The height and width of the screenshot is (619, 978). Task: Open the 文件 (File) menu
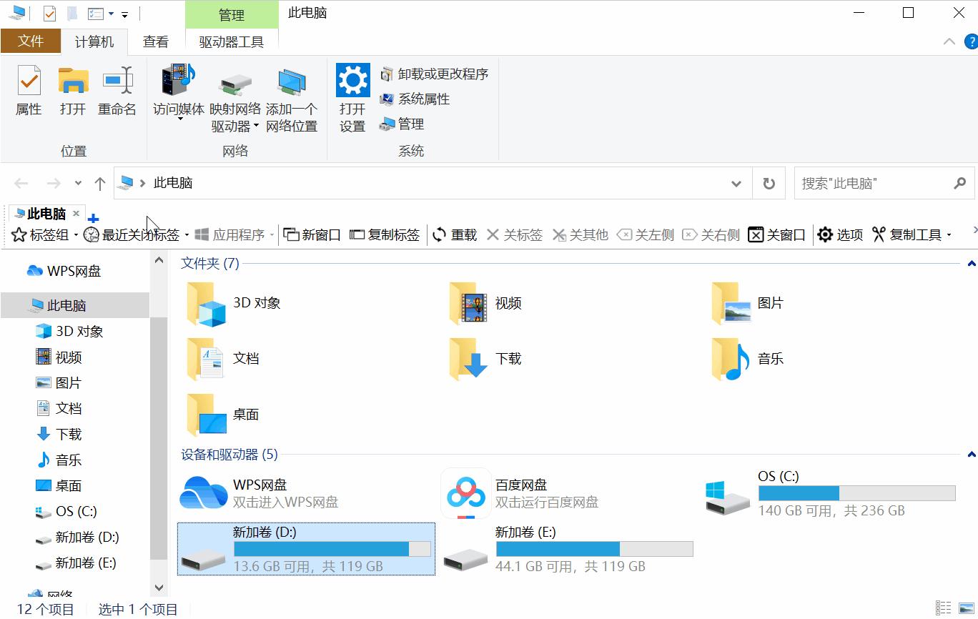point(31,41)
